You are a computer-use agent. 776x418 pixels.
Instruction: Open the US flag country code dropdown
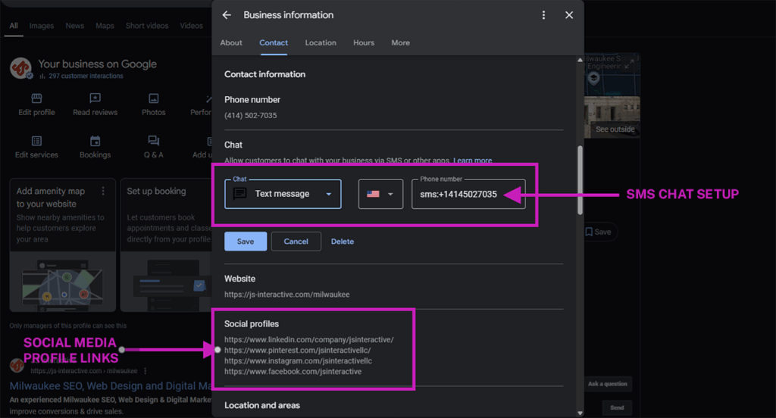(380, 194)
